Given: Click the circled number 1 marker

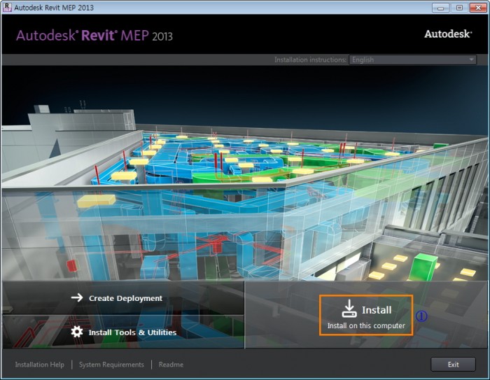Looking at the screenshot, I should pyautogui.click(x=421, y=316).
